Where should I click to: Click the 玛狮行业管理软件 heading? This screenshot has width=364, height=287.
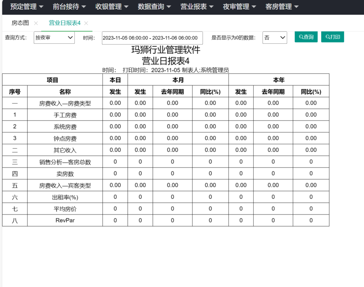tap(166, 50)
